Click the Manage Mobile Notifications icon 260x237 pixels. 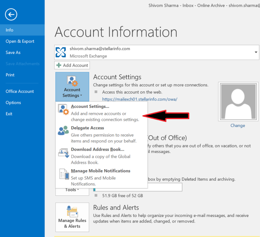[64, 174]
